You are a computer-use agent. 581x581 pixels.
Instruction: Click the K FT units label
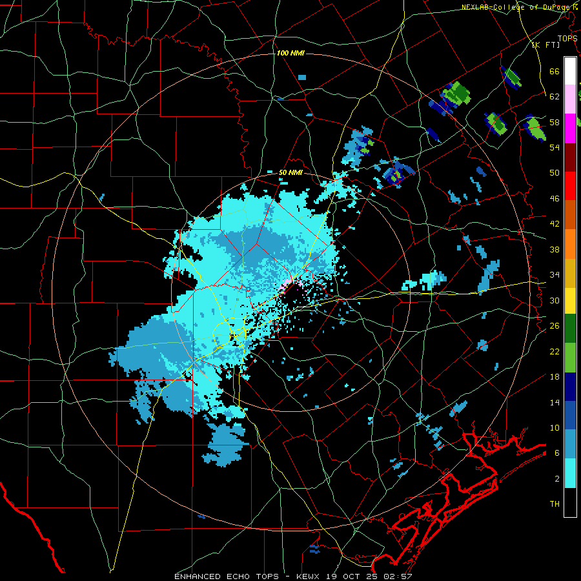point(545,45)
